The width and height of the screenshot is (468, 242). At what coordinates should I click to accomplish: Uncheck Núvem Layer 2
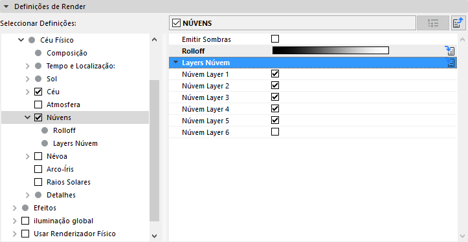tap(275, 85)
